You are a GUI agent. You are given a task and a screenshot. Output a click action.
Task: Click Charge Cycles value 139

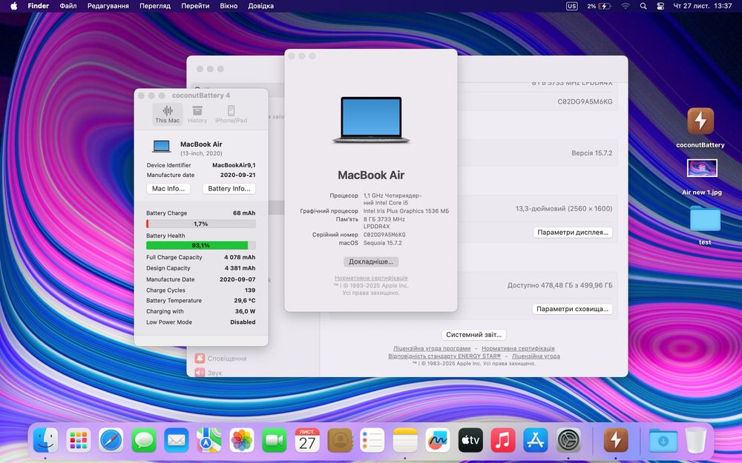[250, 290]
